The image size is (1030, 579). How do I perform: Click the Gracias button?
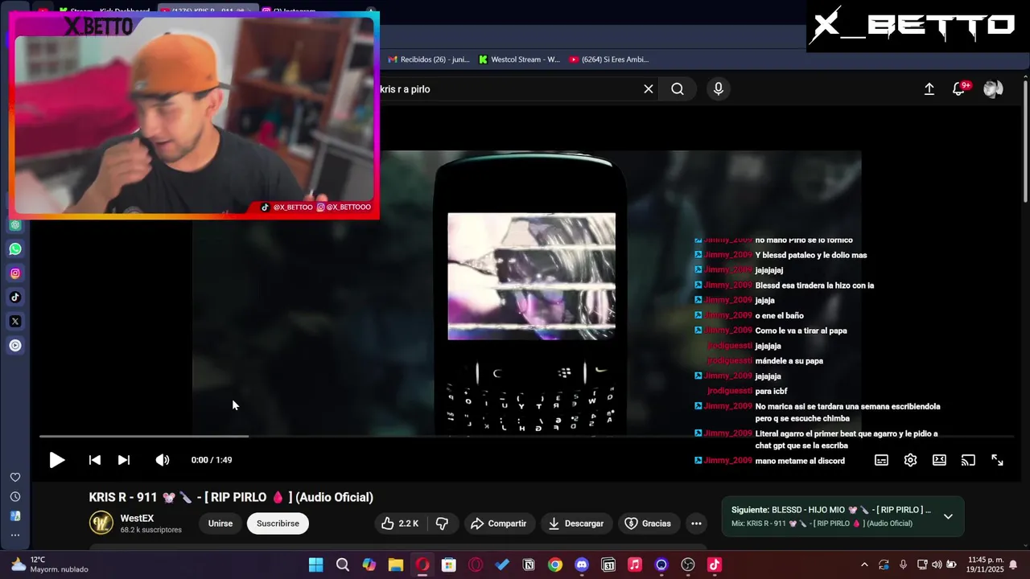tap(648, 524)
